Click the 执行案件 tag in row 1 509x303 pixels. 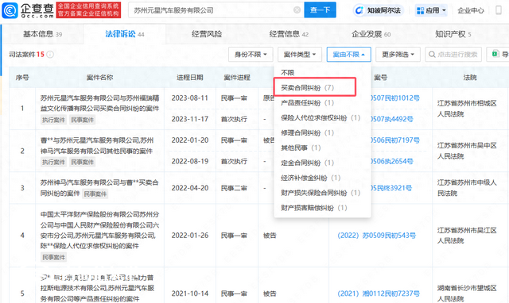pos(53,120)
